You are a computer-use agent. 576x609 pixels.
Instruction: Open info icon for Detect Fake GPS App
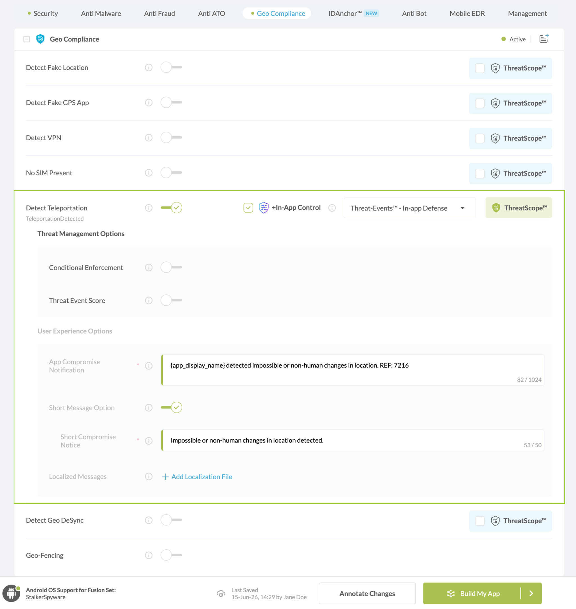click(148, 103)
